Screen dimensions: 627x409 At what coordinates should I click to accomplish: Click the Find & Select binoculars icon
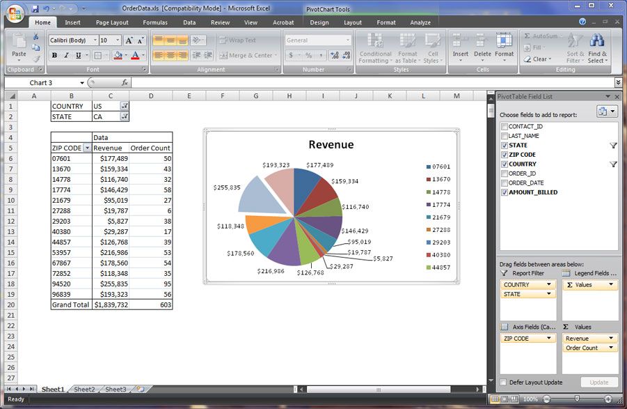point(597,40)
